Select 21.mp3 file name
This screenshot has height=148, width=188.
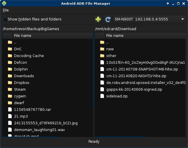click(21, 116)
